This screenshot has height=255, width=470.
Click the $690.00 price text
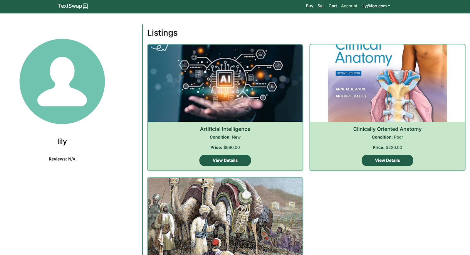(231, 148)
